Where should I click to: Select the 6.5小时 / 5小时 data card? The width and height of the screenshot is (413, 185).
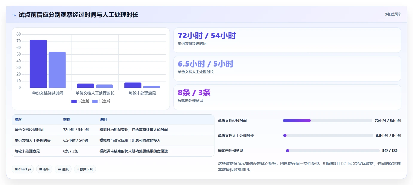tap(287, 69)
